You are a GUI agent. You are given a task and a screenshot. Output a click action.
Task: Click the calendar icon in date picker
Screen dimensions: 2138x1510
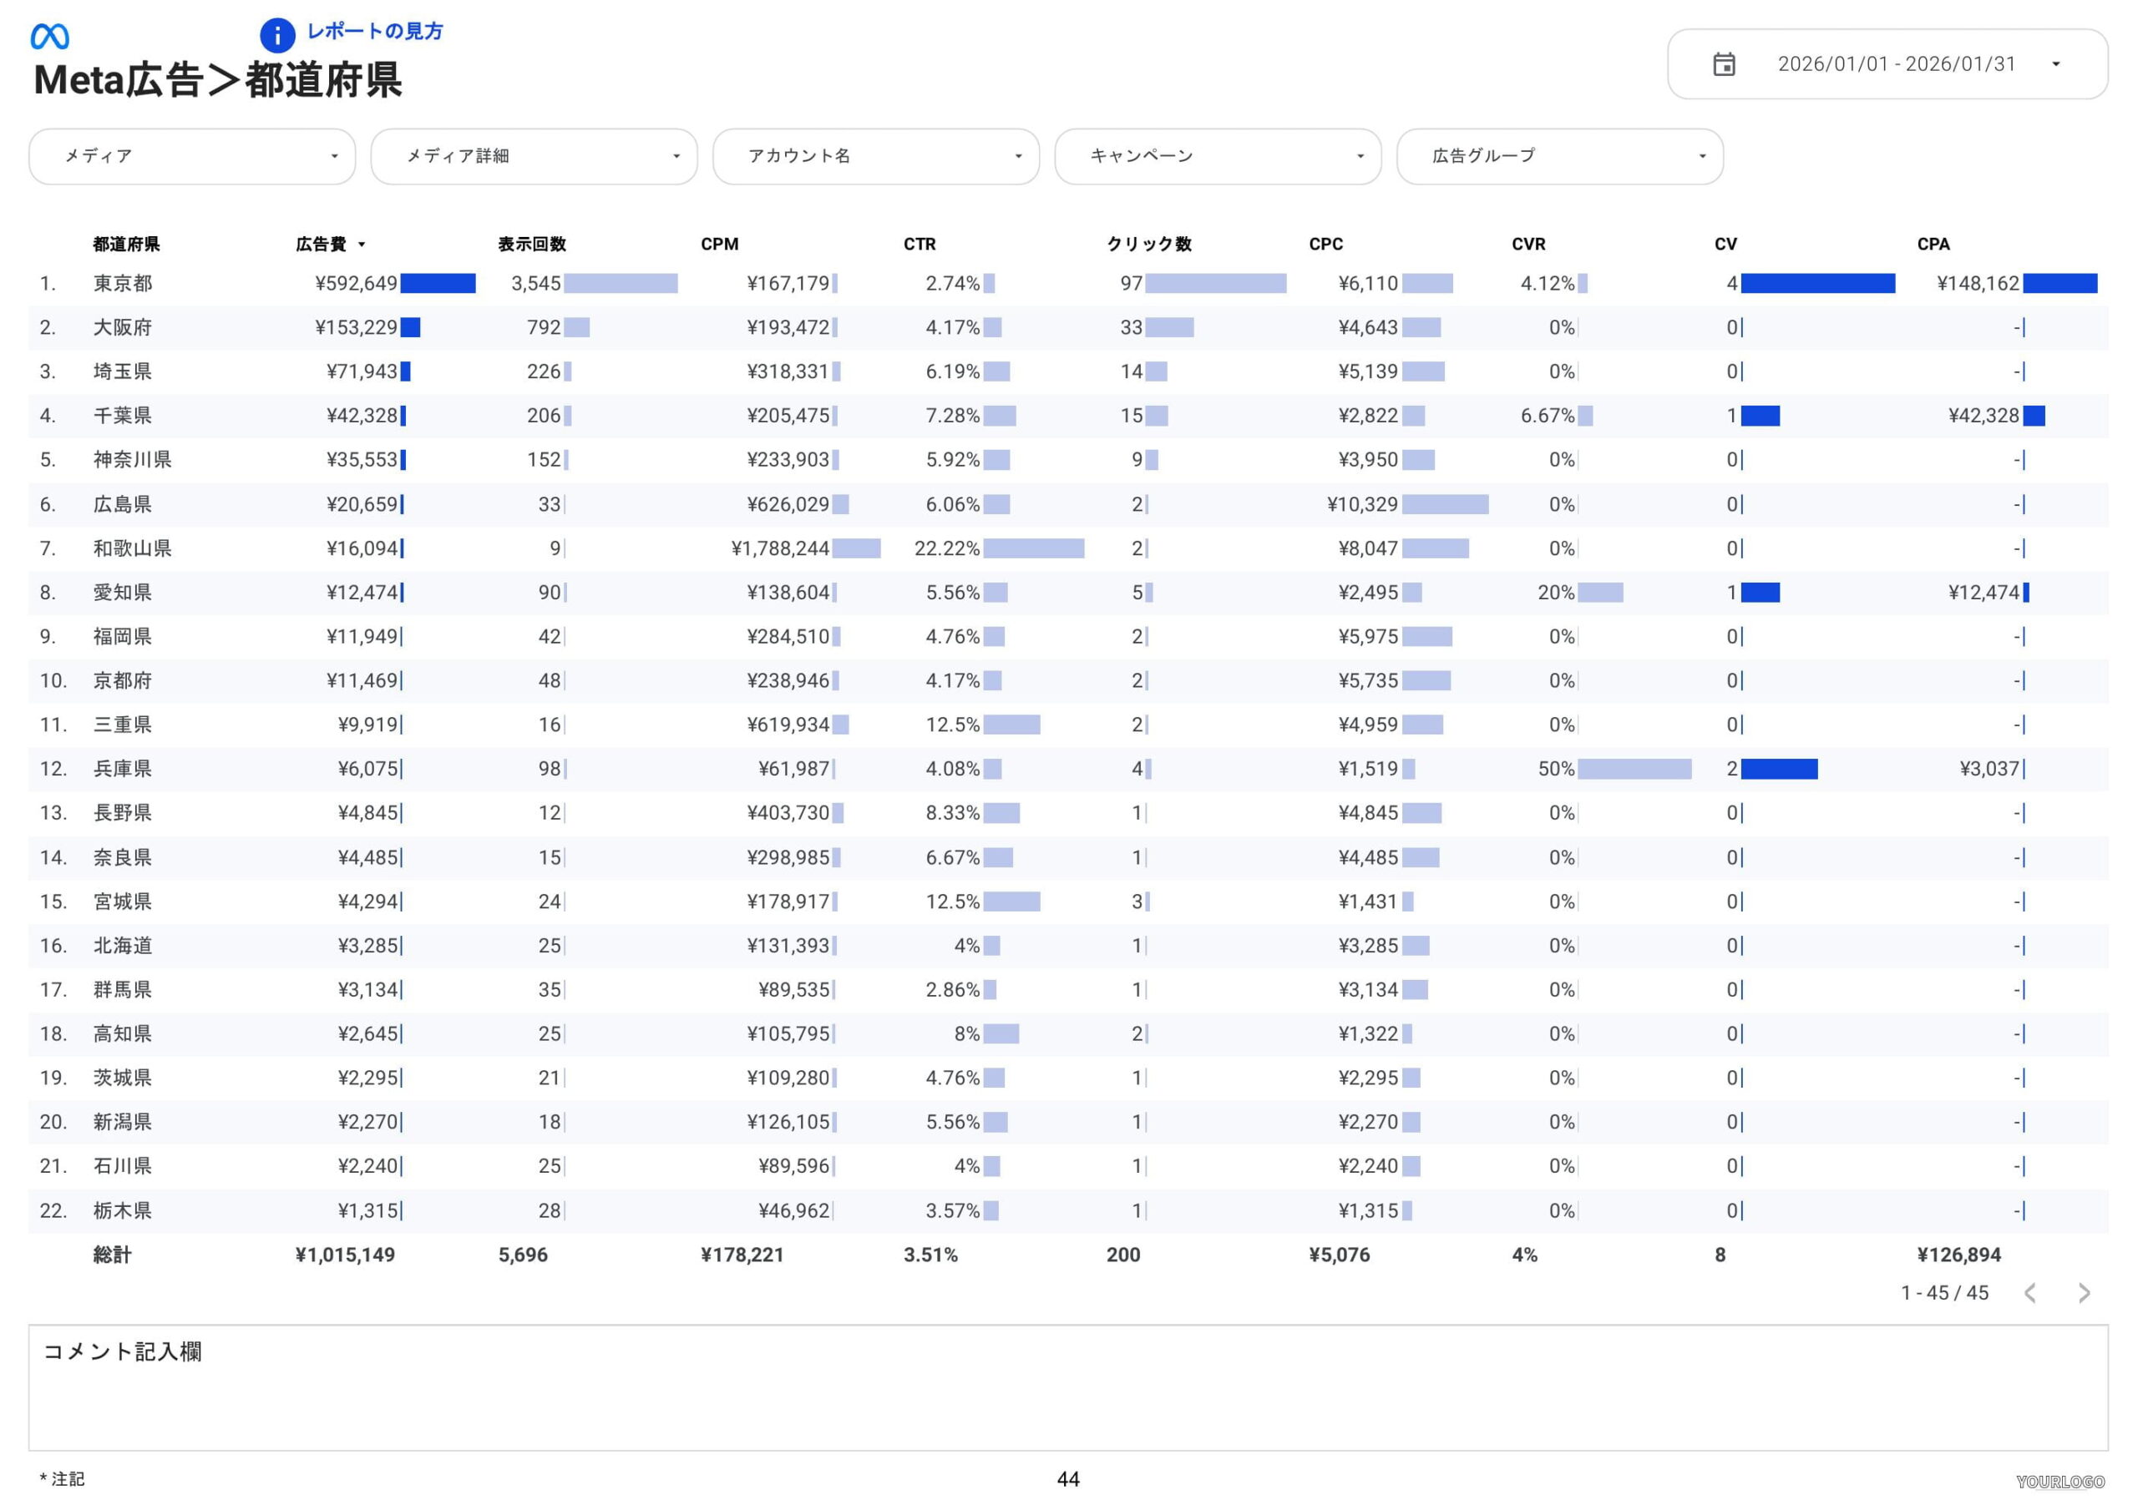tap(1724, 64)
